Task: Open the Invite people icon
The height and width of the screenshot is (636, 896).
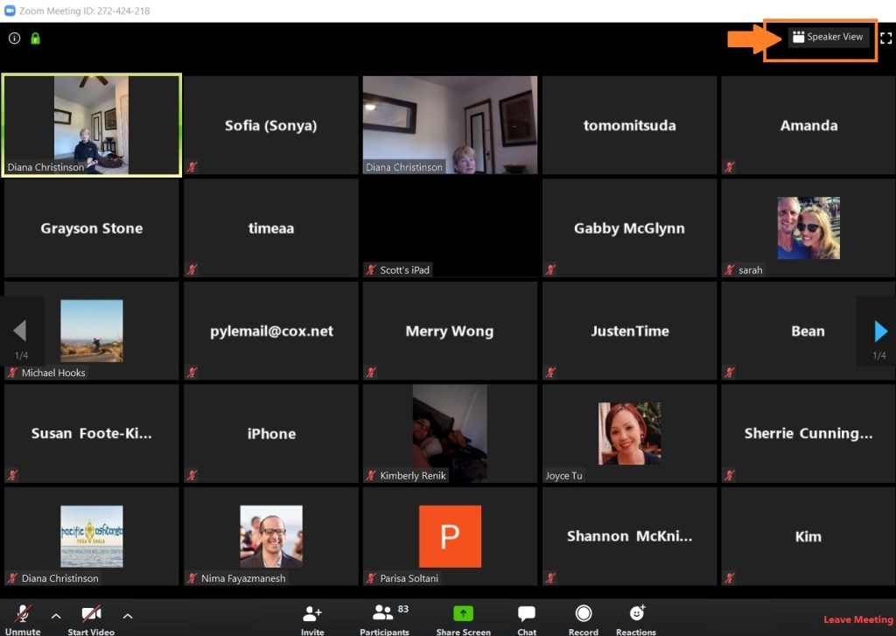Action: (312, 615)
